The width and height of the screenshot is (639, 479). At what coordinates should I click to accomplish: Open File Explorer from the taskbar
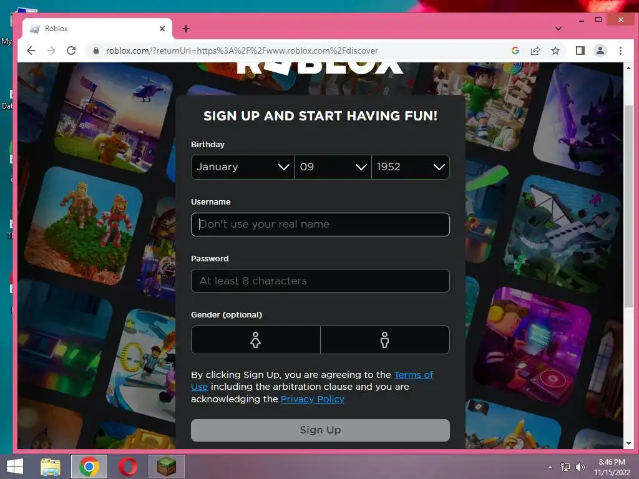pos(51,467)
